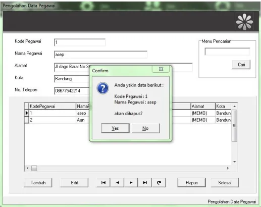
Task: Click the Hapus button
Action: (x=191, y=183)
